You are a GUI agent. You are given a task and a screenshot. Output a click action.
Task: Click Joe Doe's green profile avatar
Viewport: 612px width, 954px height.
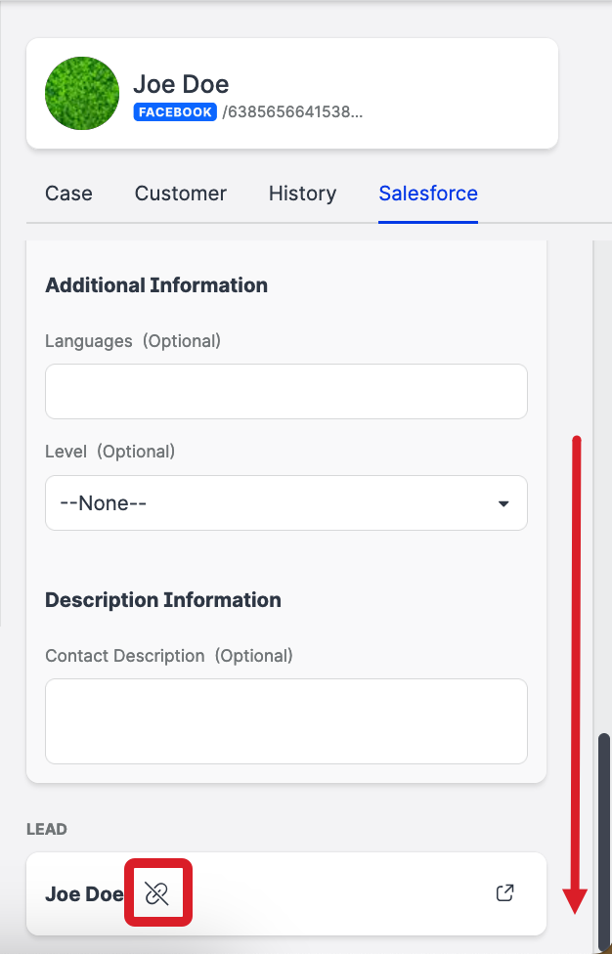click(x=82, y=94)
